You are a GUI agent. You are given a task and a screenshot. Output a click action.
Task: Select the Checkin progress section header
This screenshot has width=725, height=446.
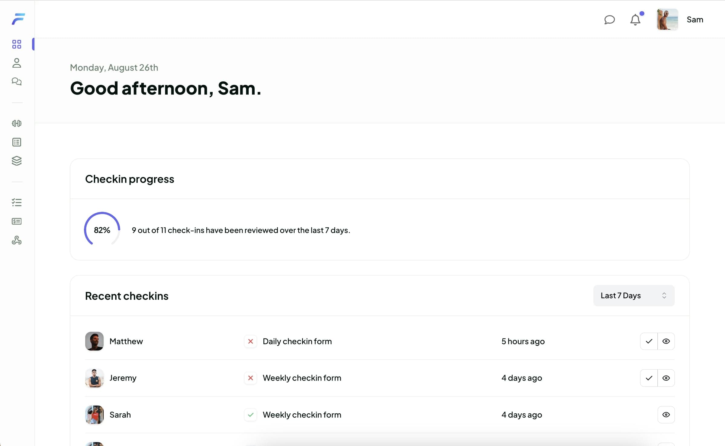pos(130,179)
